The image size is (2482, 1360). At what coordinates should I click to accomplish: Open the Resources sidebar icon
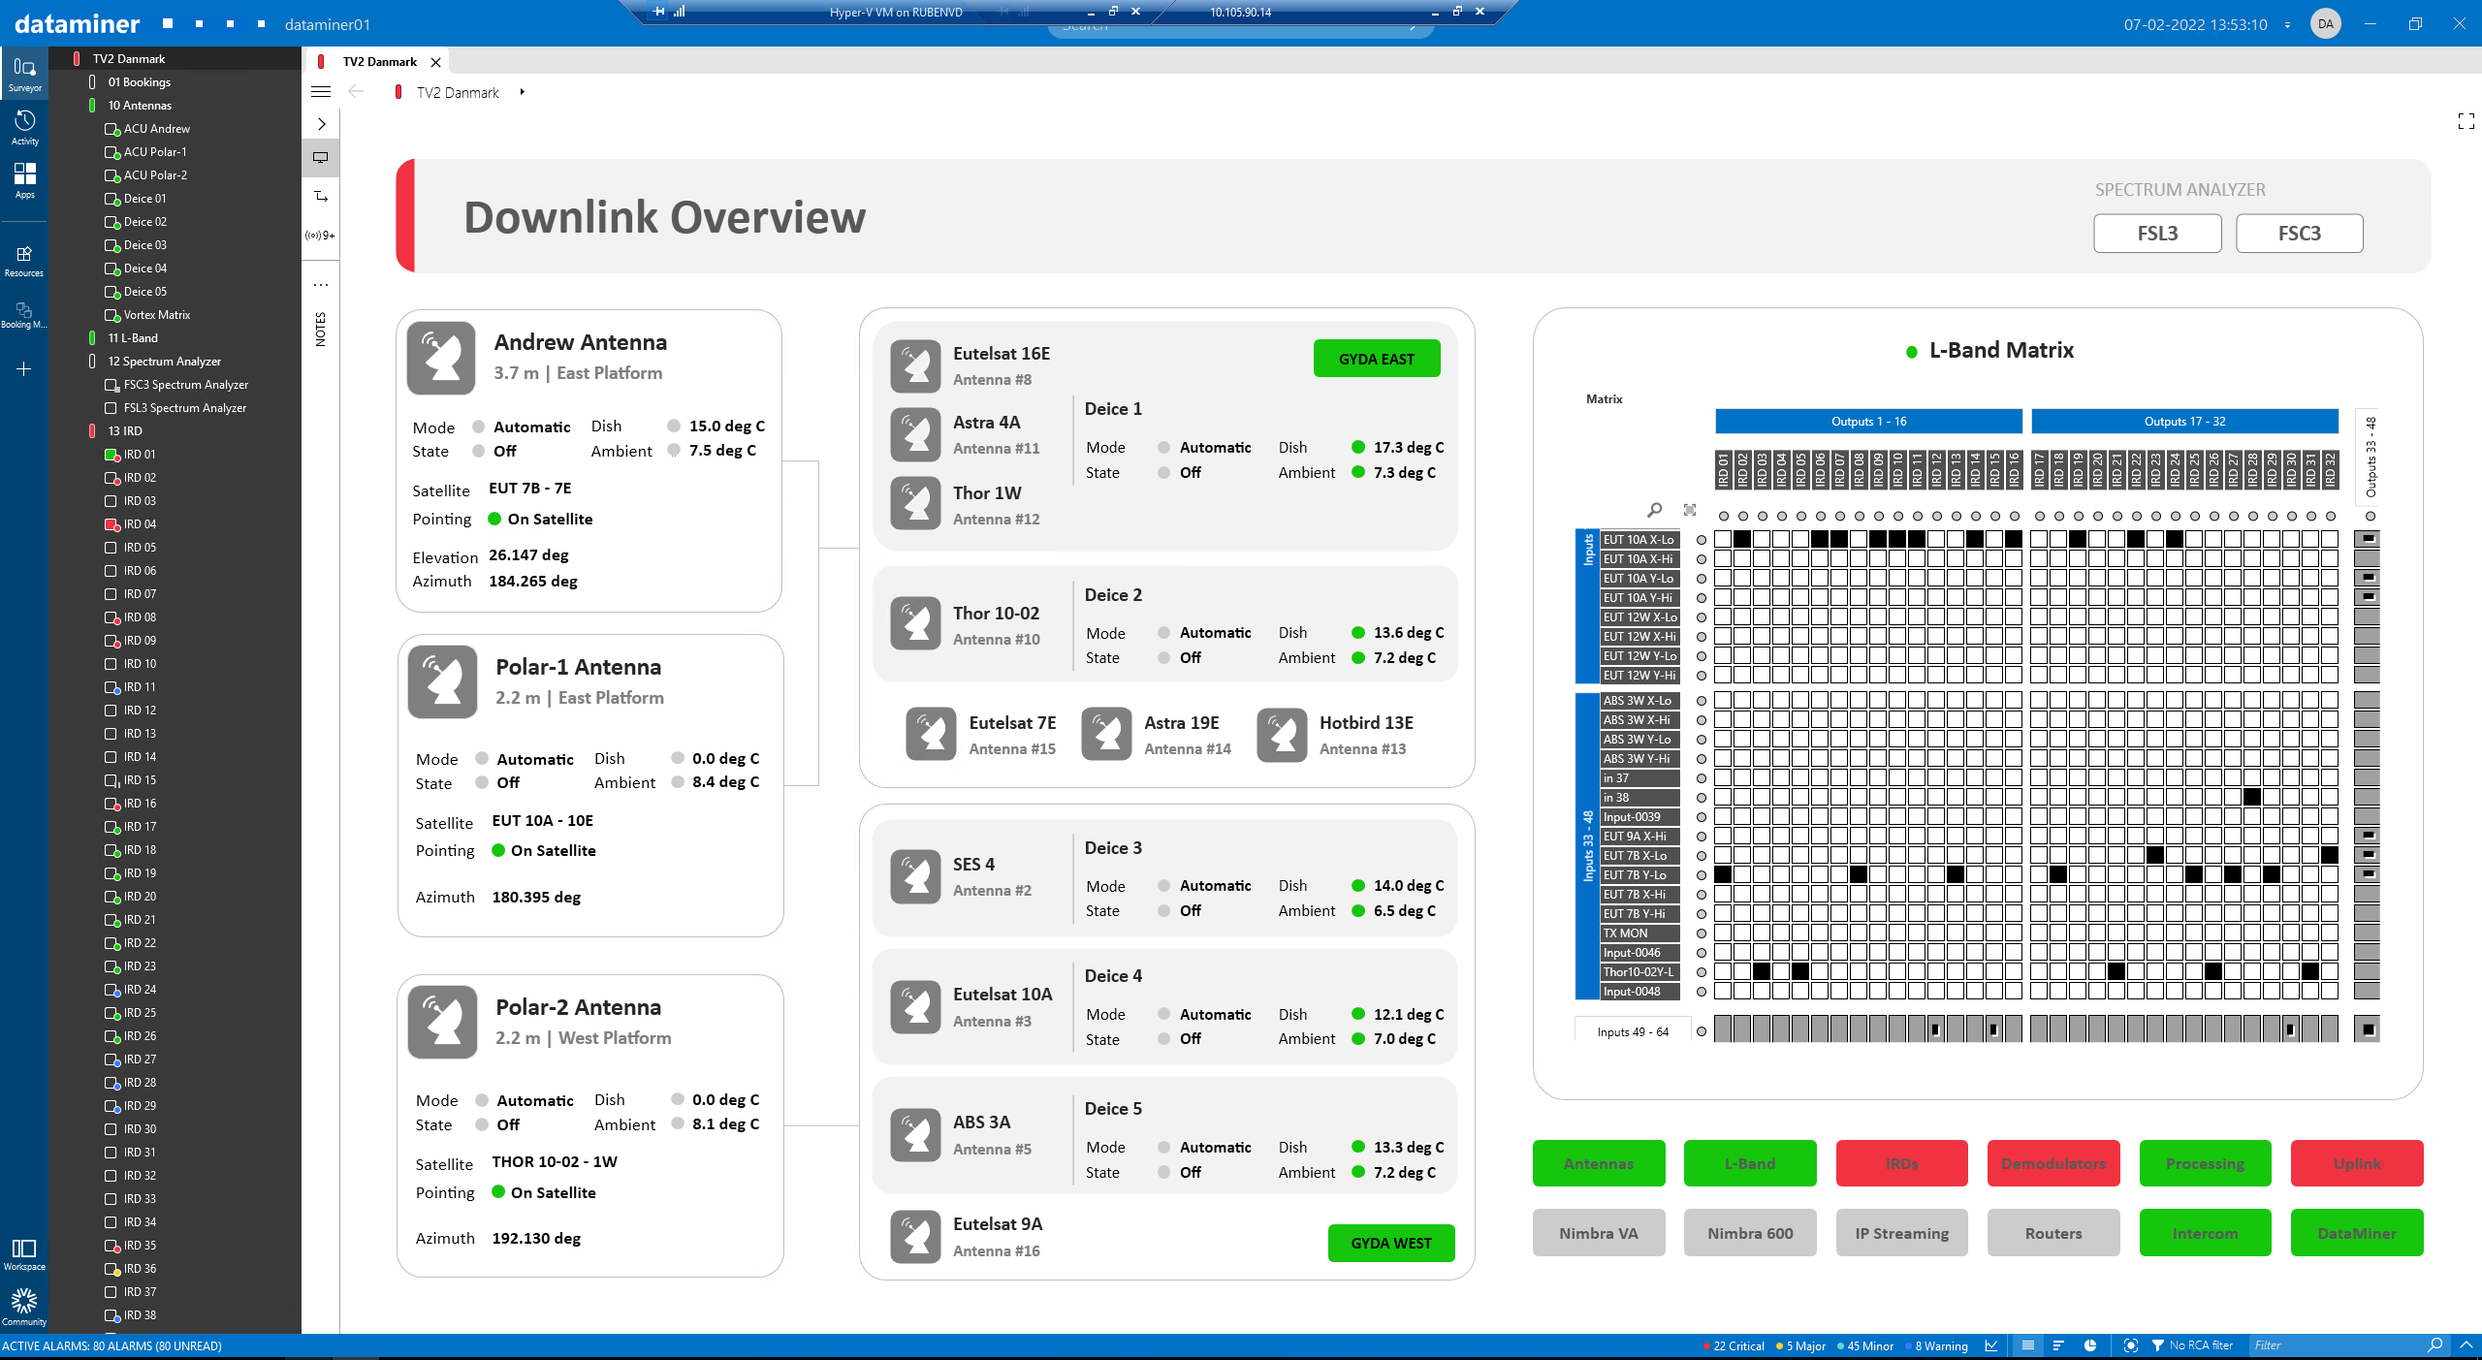(24, 260)
